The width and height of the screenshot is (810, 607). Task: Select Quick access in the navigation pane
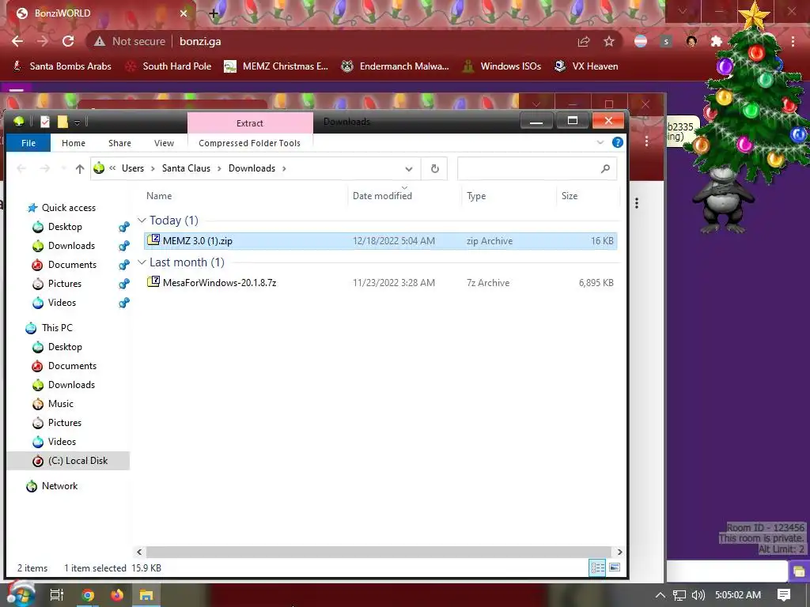coord(69,208)
